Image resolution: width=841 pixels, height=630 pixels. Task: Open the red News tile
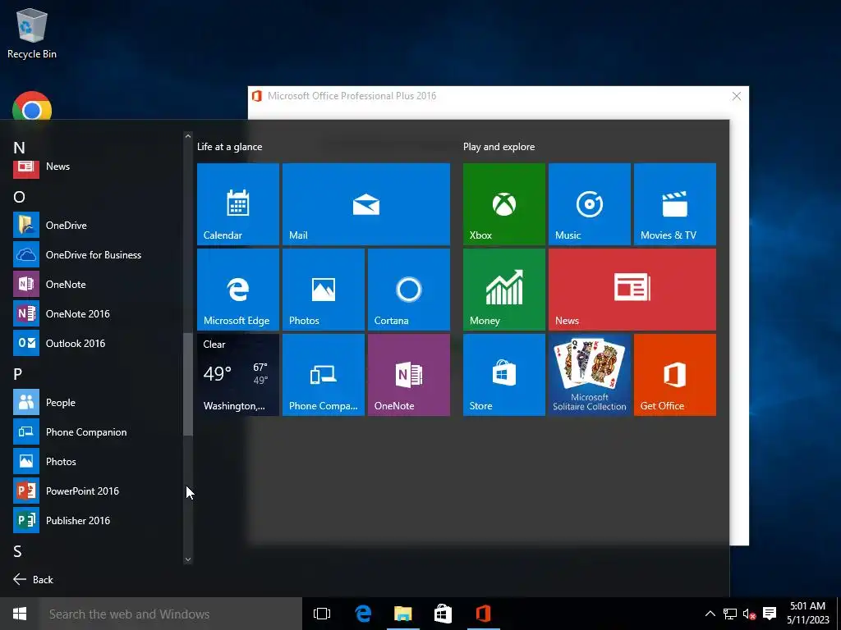(x=632, y=290)
